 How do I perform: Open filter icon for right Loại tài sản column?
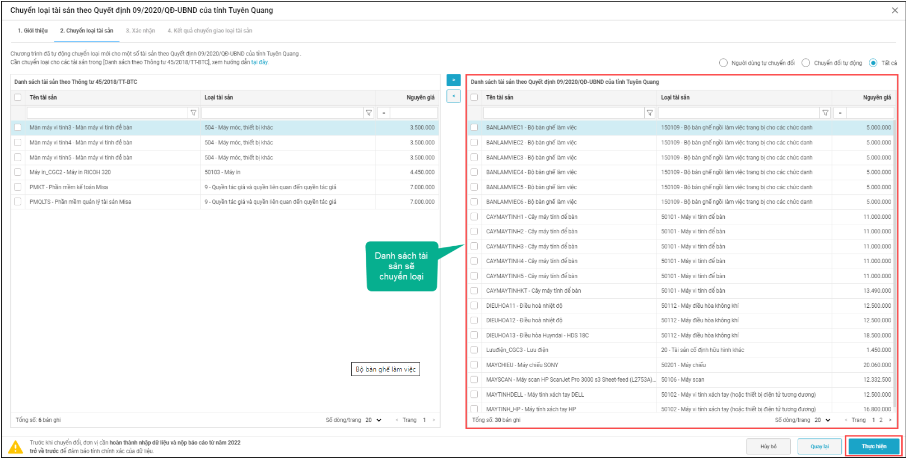(x=825, y=113)
